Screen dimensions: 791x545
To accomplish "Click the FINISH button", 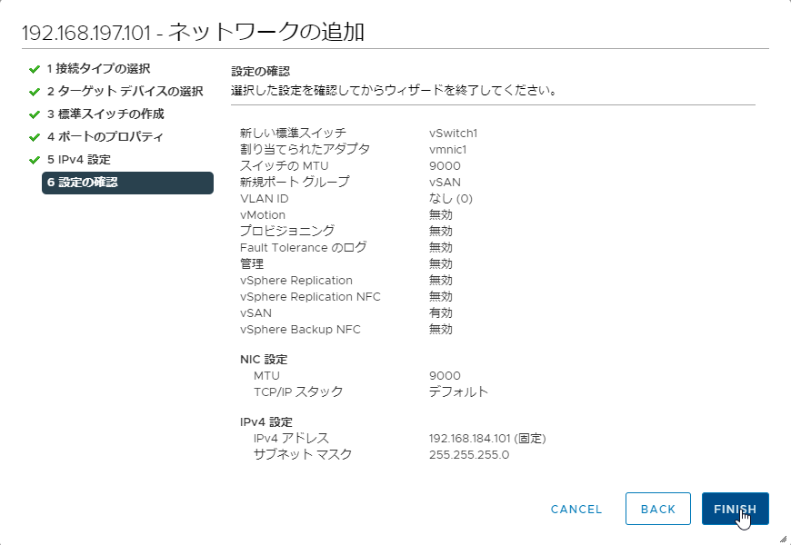I will tap(735, 509).
